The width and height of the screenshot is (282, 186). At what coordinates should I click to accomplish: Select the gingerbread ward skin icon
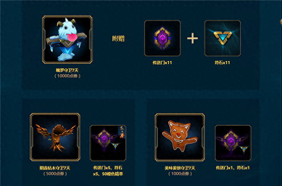180,137
